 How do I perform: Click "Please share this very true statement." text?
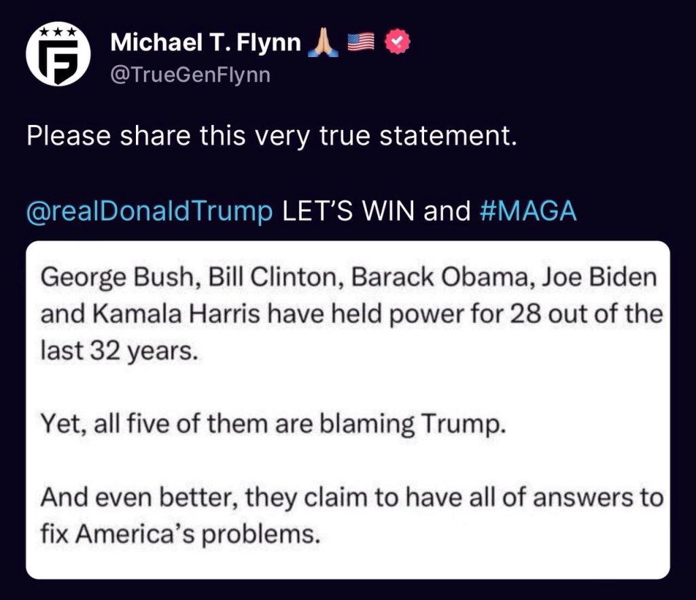coord(272,136)
